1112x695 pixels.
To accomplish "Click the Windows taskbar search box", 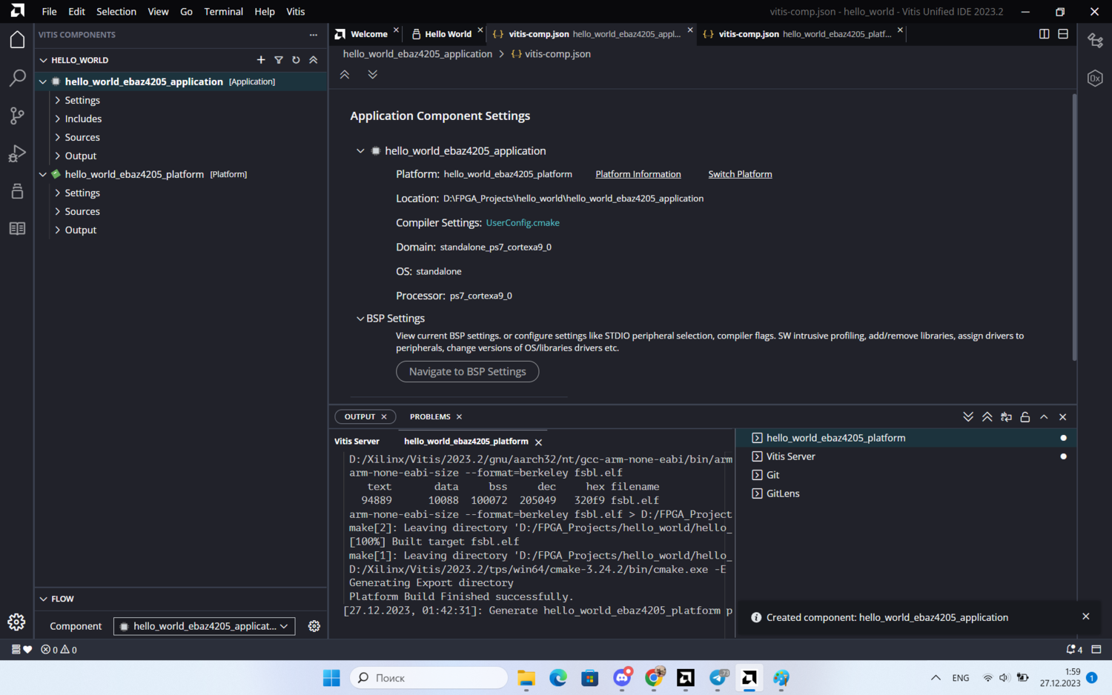I will click(x=428, y=677).
